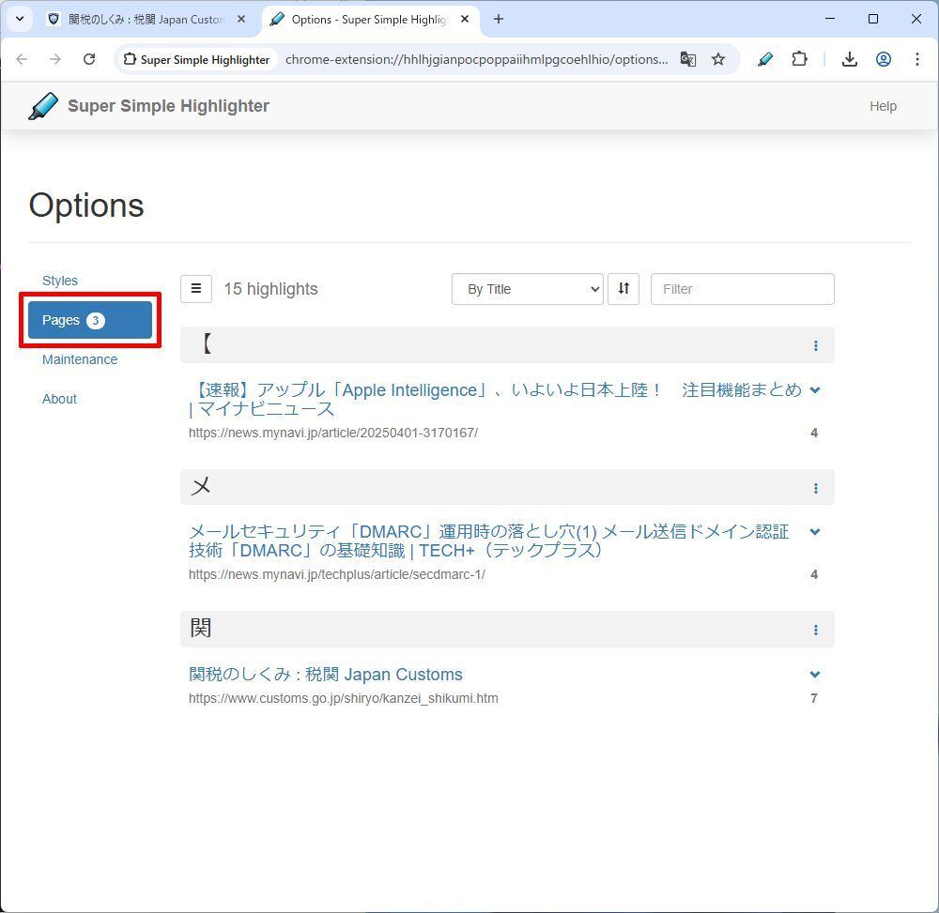Select the Pages section
This screenshot has height=913, width=939.
tap(90, 320)
